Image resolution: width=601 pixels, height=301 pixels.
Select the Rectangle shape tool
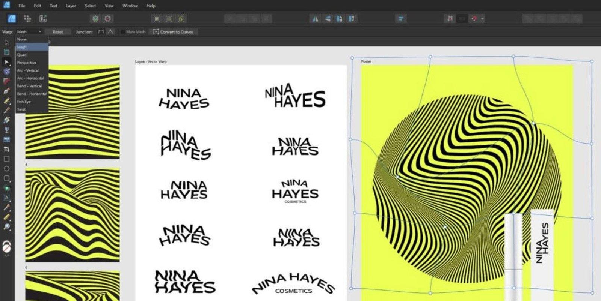click(x=6, y=159)
